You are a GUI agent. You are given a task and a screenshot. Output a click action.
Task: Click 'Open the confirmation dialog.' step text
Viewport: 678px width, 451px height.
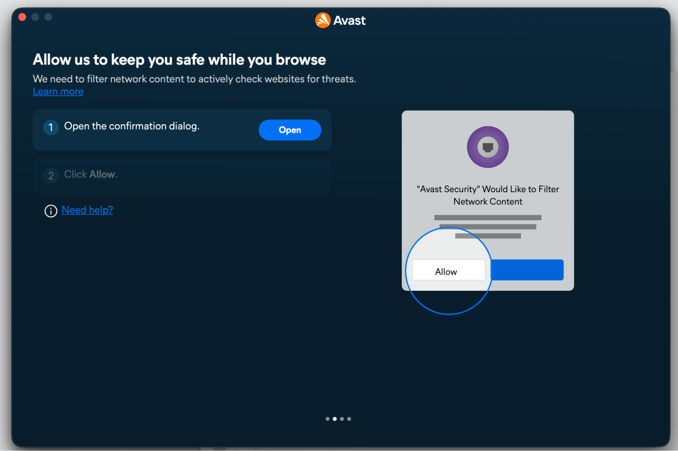click(132, 126)
